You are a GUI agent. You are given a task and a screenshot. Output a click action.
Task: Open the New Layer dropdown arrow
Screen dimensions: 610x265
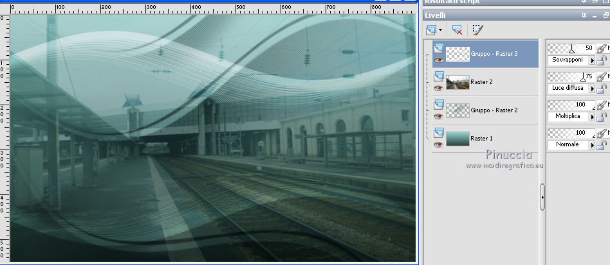tap(440, 30)
